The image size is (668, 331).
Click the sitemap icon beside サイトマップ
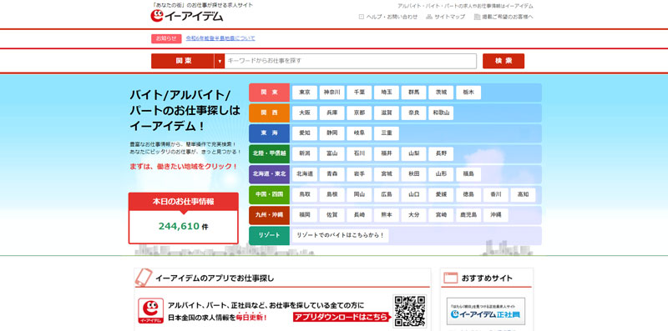pos(429,17)
